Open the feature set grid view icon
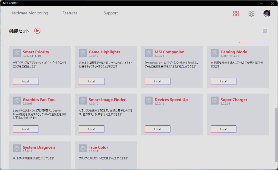The width and height of the screenshot is (278, 170). point(236,14)
